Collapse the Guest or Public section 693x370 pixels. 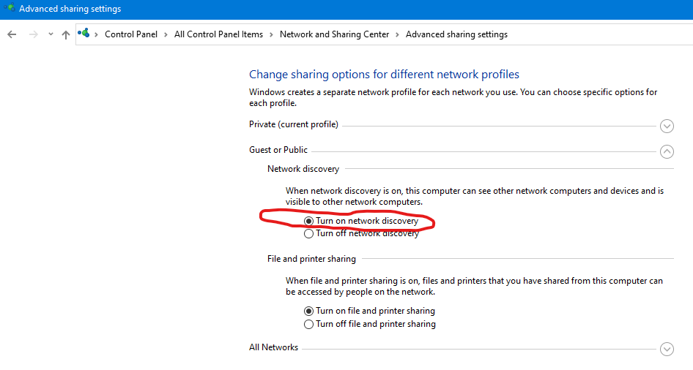click(x=667, y=151)
